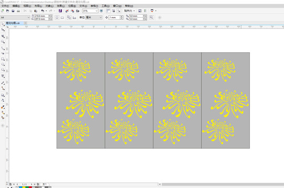Set page orientation to Portrait
284x188 pixels.
[57, 18]
